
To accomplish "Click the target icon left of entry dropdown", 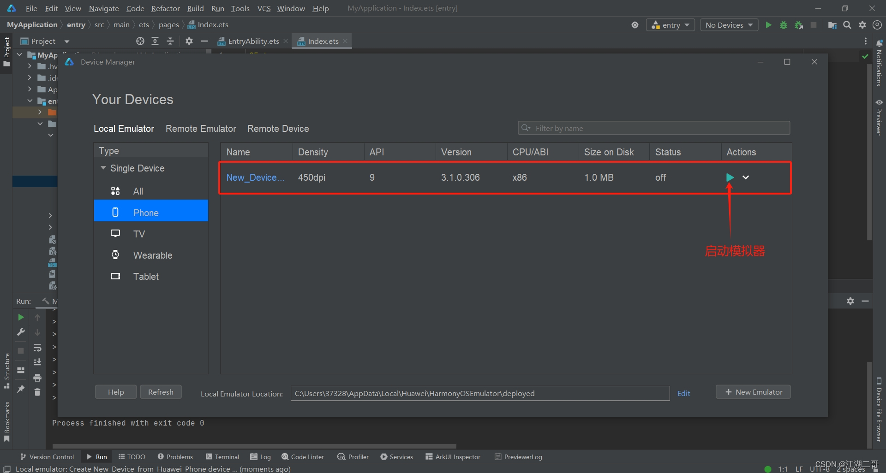I will click(x=635, y=25).
